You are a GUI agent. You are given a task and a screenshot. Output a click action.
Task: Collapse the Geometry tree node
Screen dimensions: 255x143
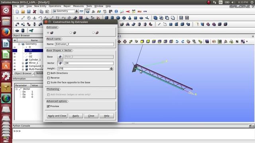(19, 44)
